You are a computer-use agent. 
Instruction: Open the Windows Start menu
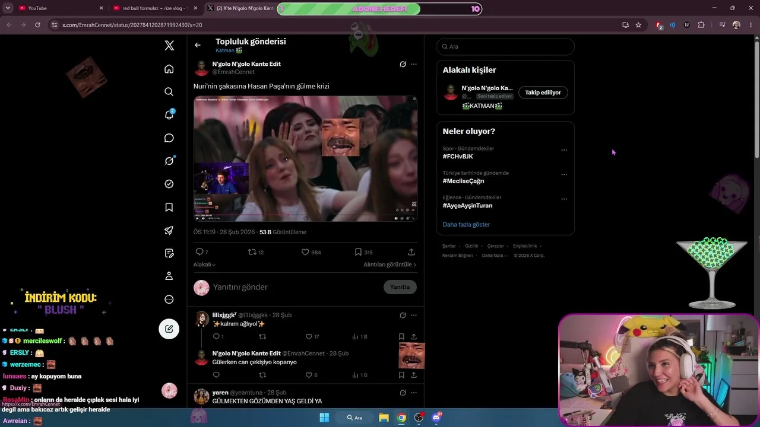pyautogui.click(x=324, y=418)
